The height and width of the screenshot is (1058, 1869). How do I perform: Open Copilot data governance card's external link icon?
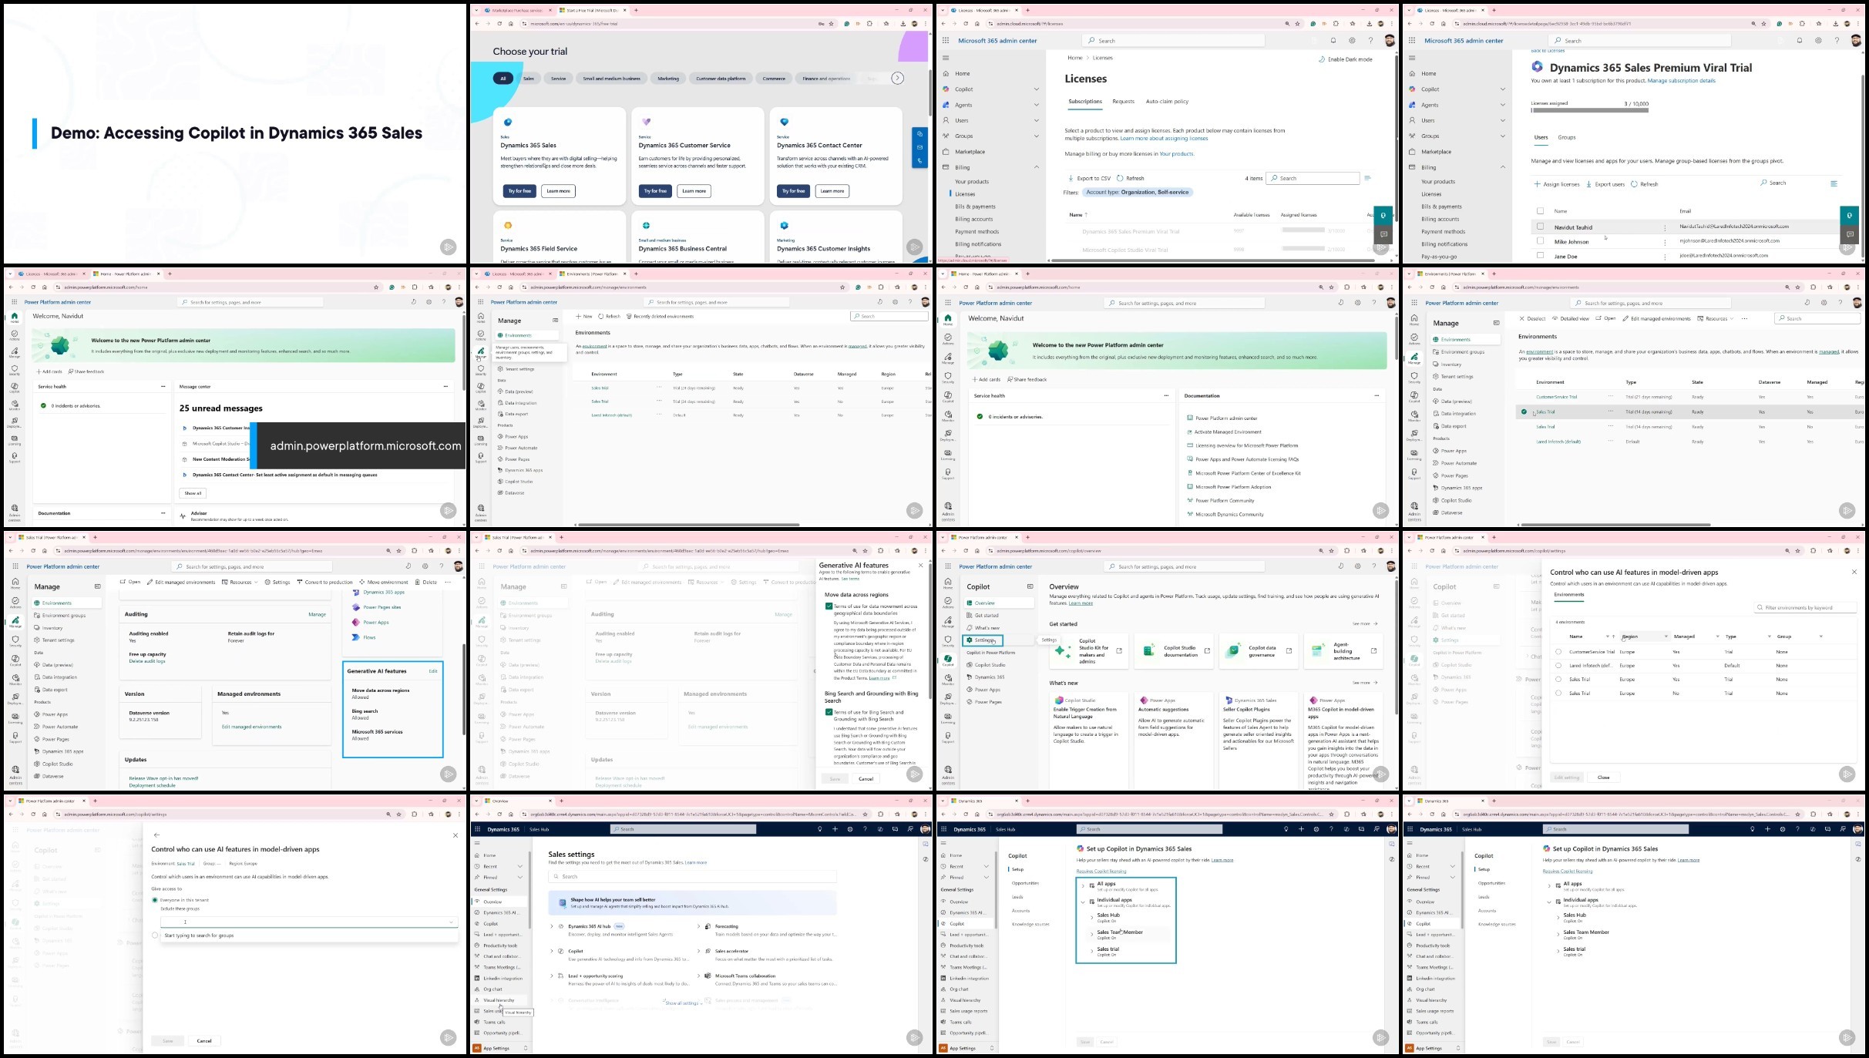tap(1289, 651)
